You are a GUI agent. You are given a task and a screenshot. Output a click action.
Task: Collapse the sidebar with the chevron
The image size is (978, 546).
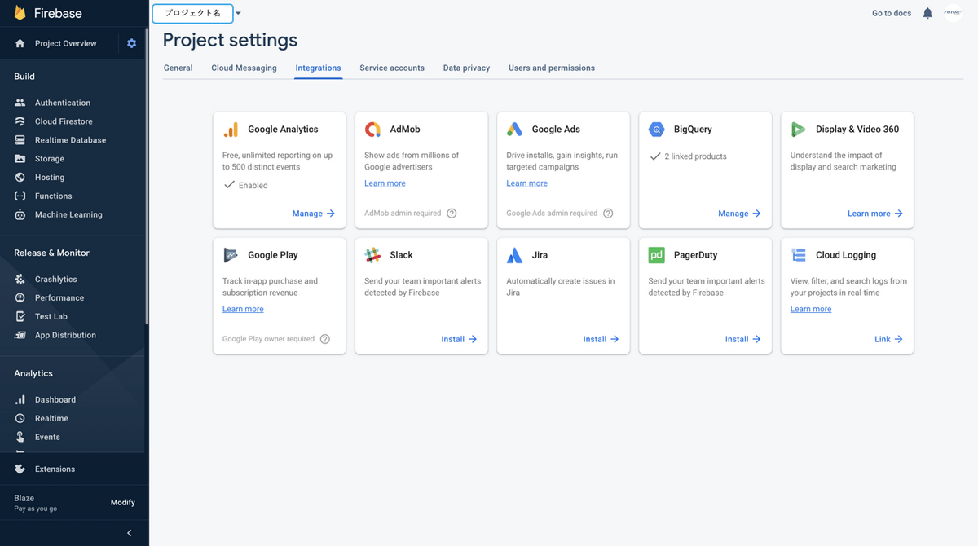(x=129, y=533)
